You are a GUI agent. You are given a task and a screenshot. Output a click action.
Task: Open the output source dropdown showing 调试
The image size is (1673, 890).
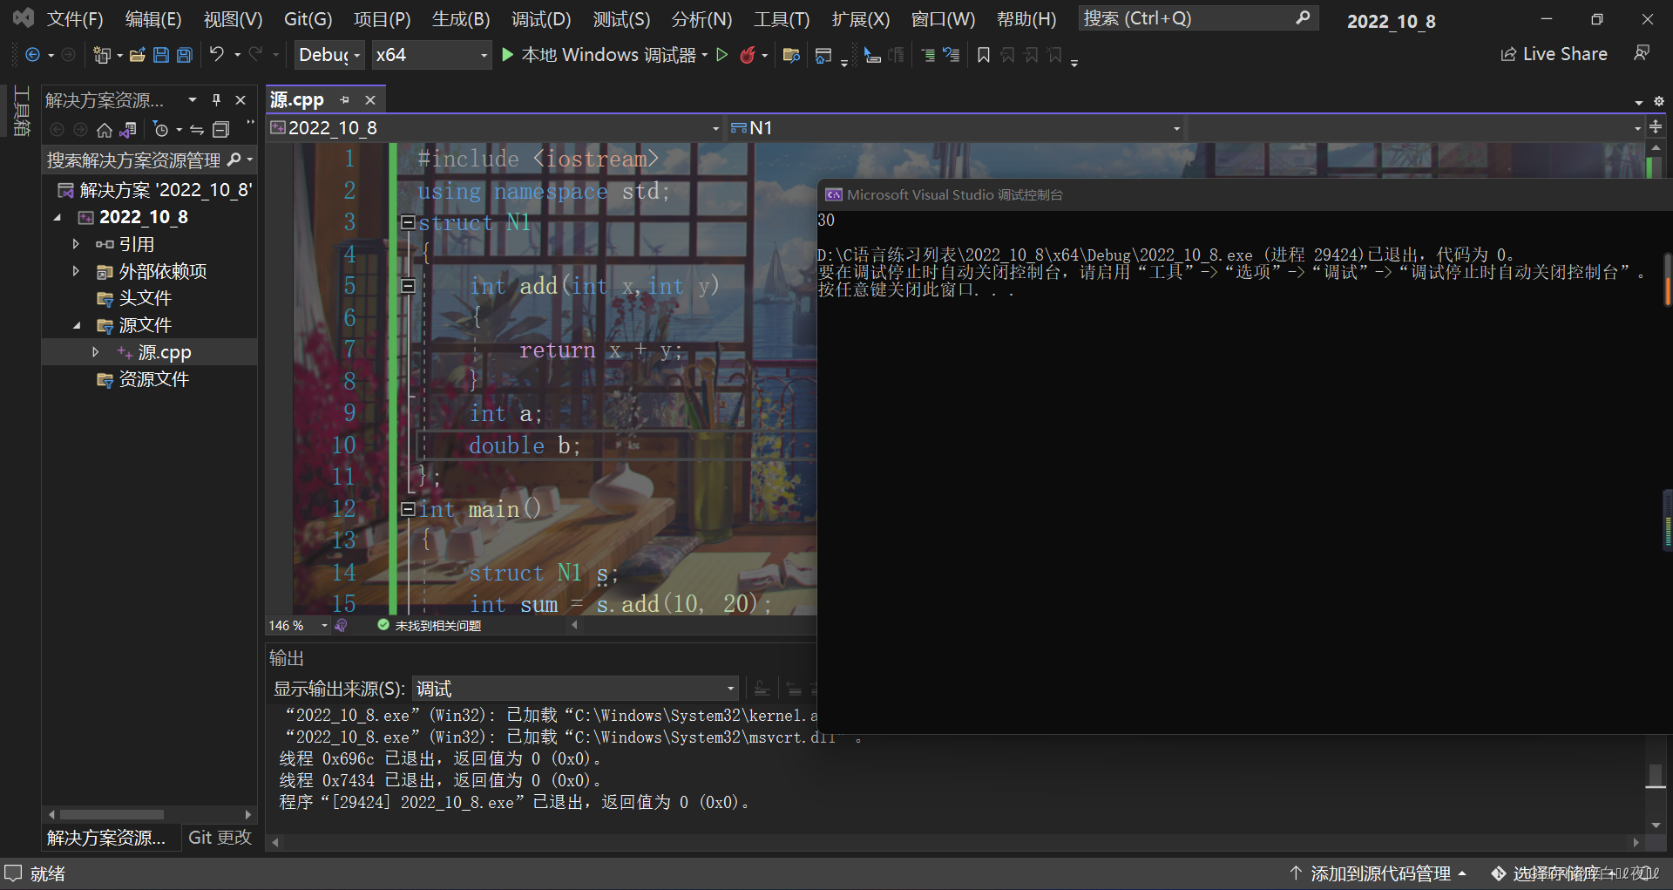click(575, 689)
